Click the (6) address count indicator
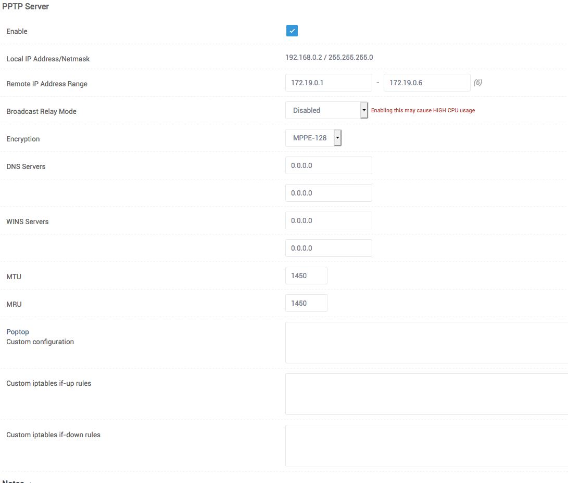This screenshot has width=568, height=483. (477, 83)
